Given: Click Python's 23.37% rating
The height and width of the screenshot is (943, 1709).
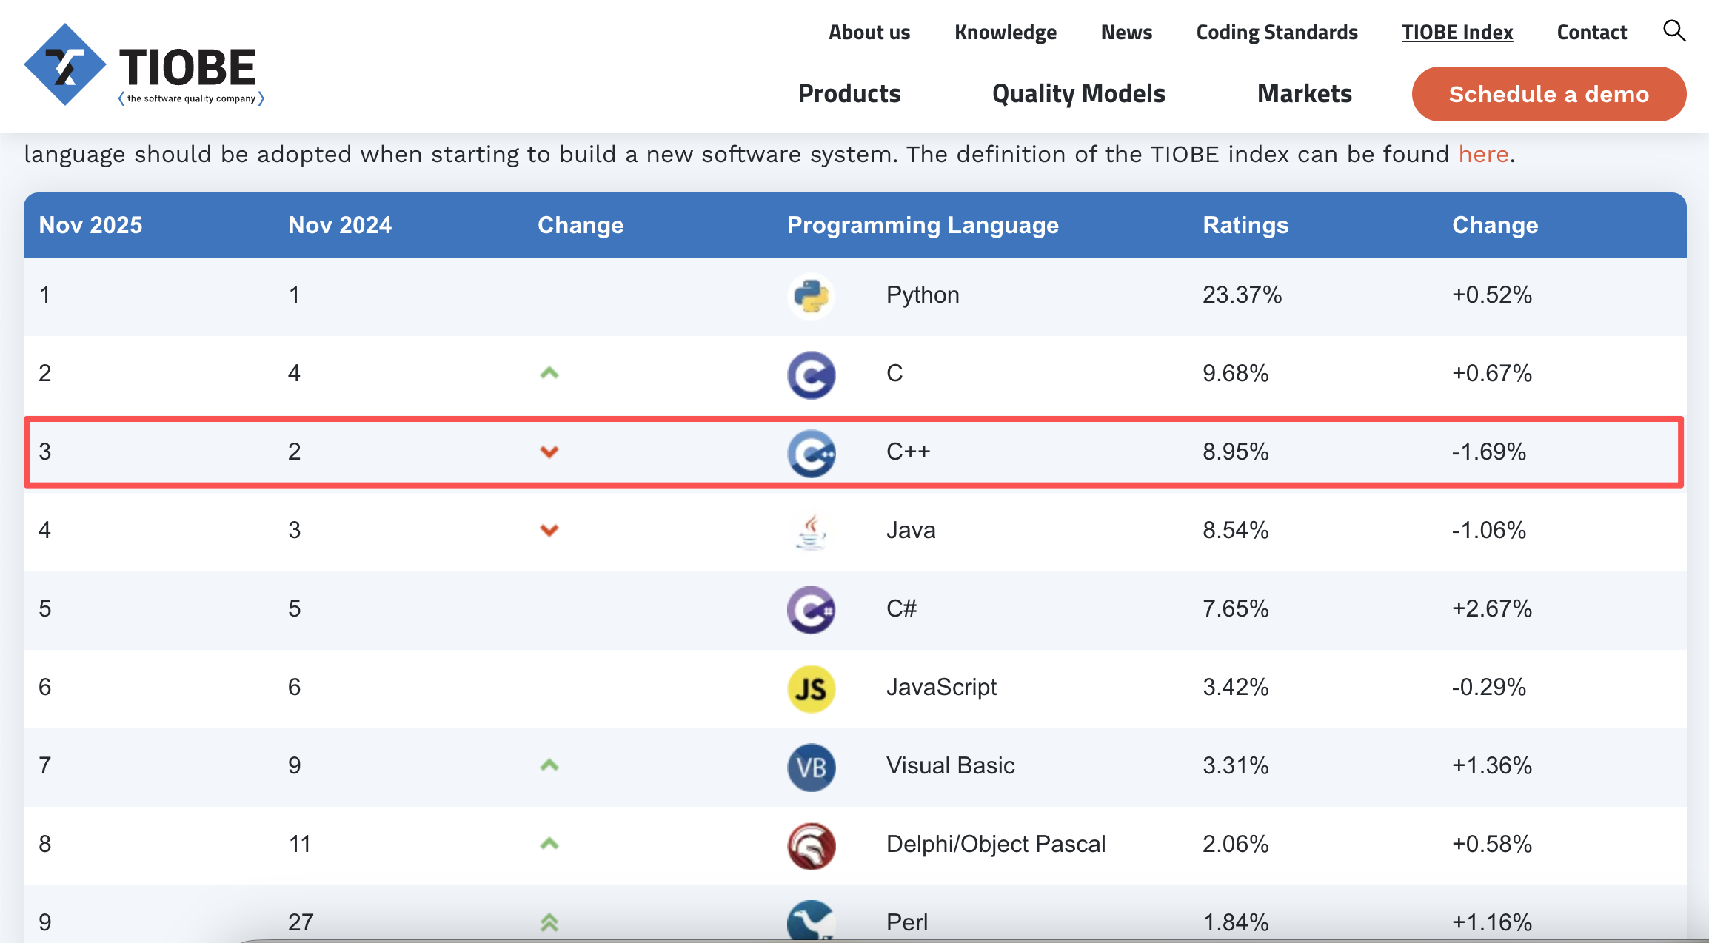Looking at the screenshot, I should [x=1243, y=295].
